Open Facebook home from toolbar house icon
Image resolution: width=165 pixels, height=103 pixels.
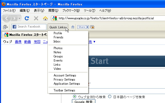click(73, 27)
